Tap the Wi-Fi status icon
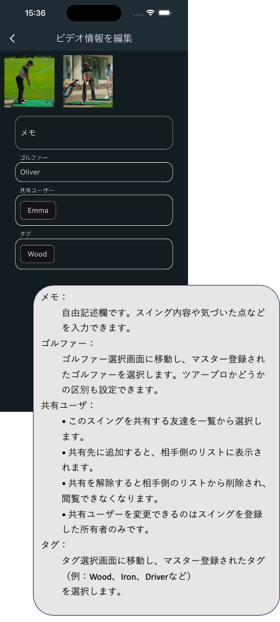 click(x=150, y=13)
